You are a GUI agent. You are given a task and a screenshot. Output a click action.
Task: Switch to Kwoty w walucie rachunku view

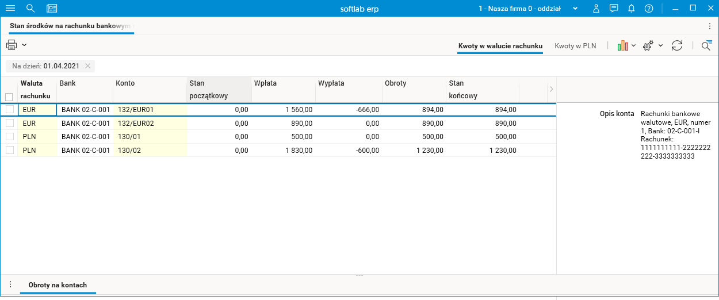point(500,46)
